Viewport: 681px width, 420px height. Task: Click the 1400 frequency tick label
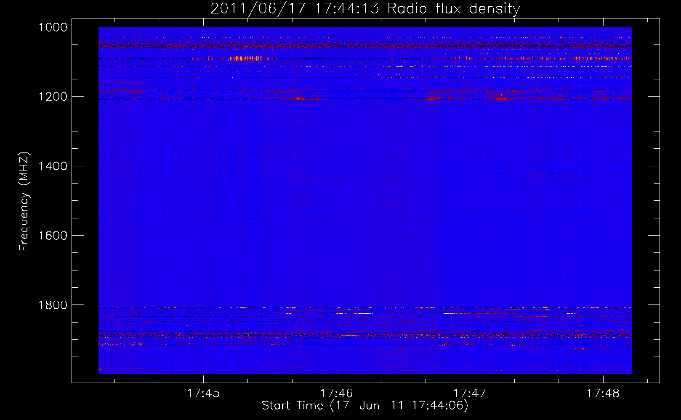[53, 166]
